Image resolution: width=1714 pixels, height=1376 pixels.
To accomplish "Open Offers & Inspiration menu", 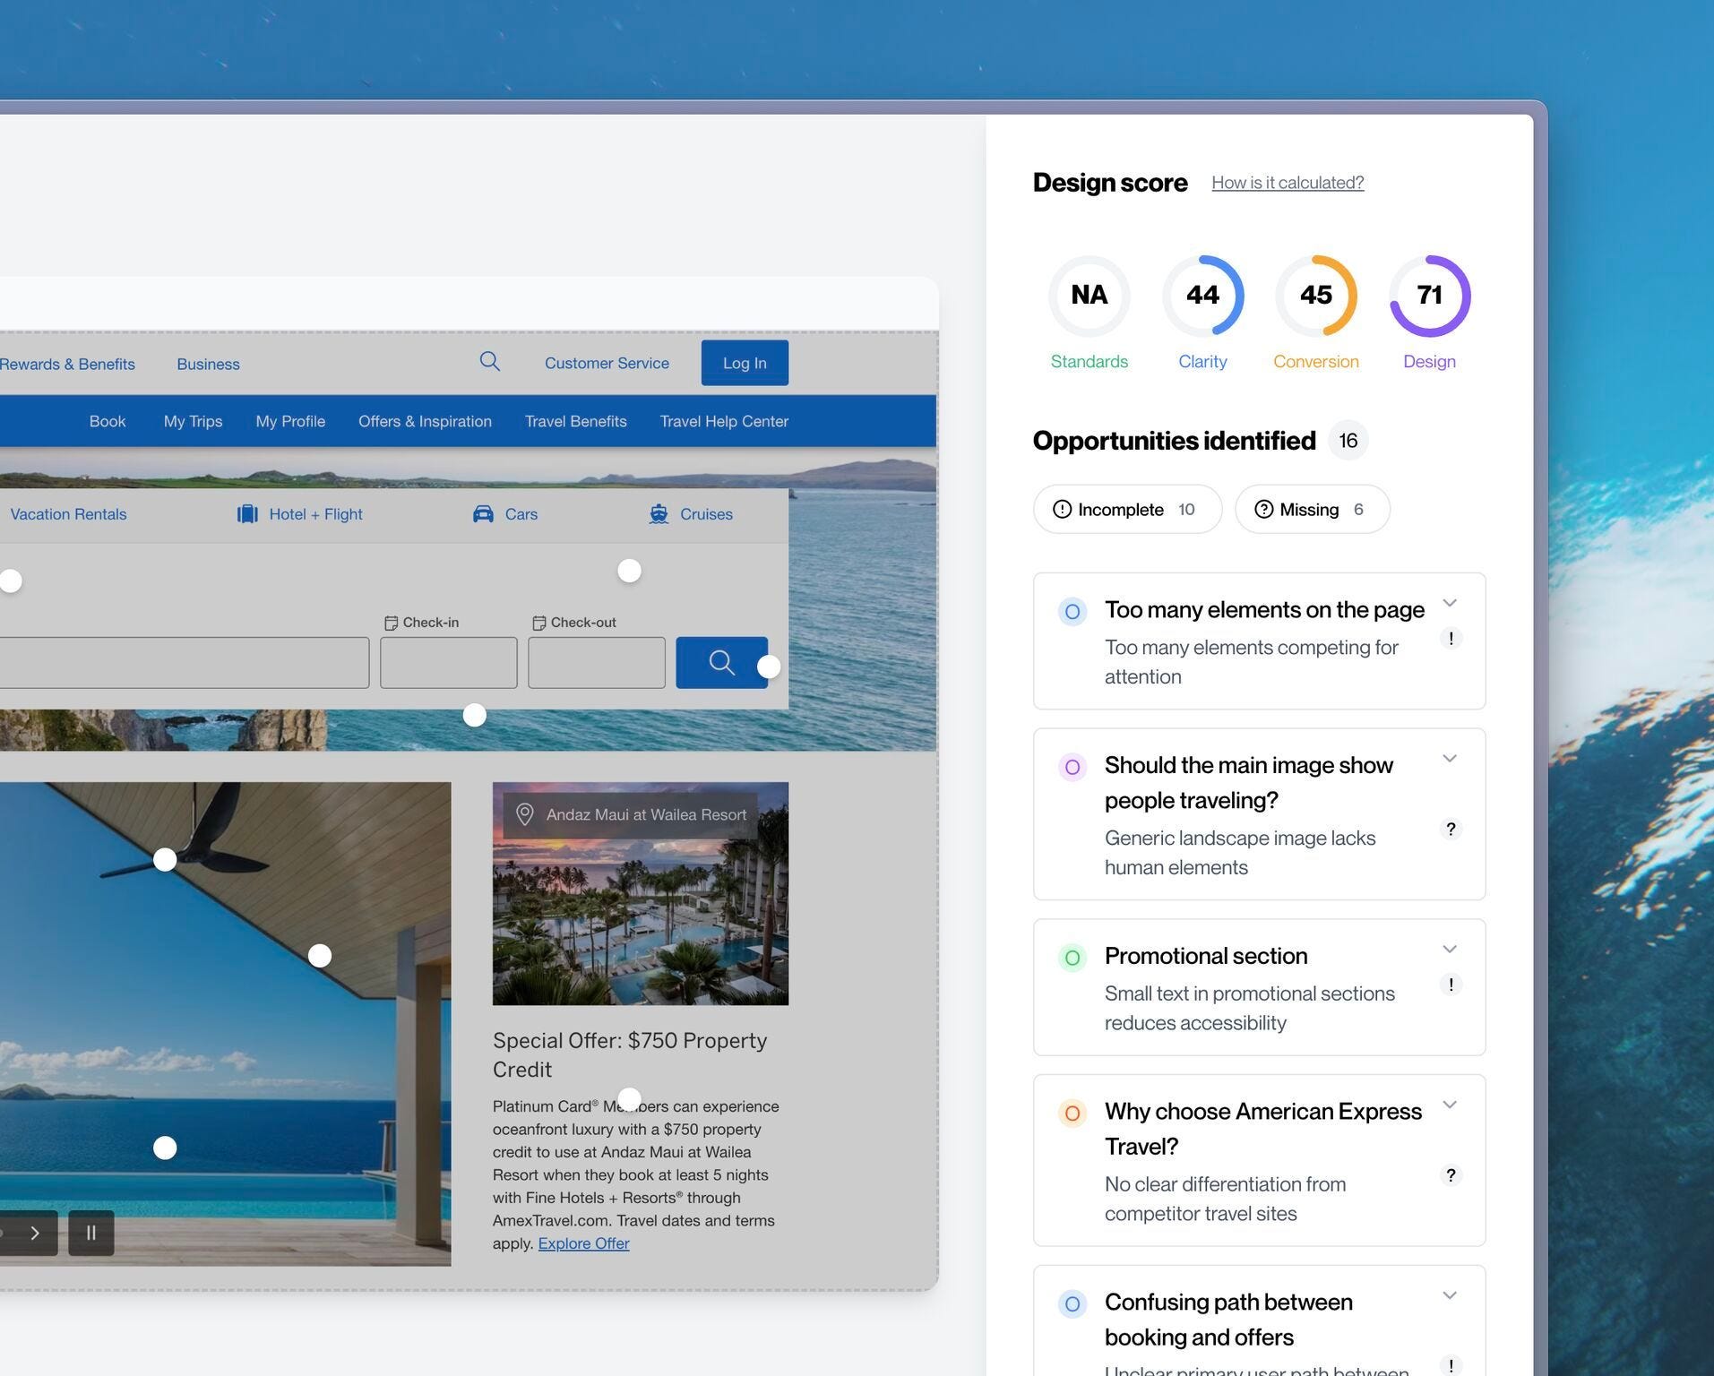I will 425,421.
